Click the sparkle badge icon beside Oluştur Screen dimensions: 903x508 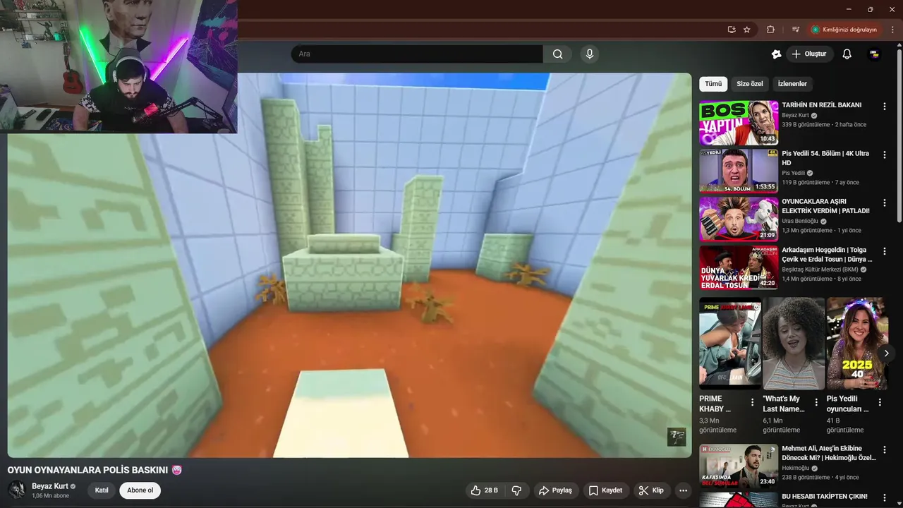(777, 54)
